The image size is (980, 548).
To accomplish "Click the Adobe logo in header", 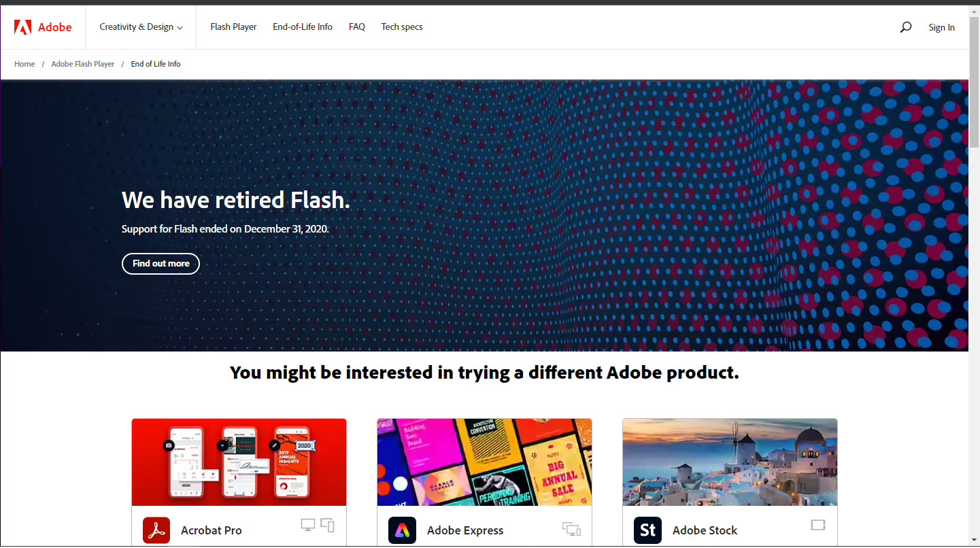I will [x=43, y=27].
